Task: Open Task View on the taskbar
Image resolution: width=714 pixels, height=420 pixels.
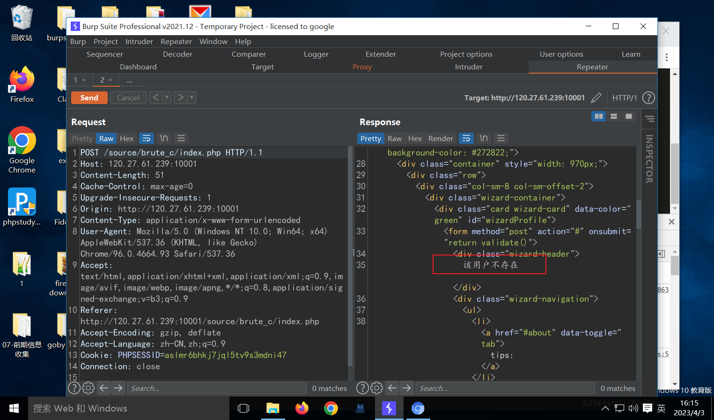Action: tap(243, 408)
